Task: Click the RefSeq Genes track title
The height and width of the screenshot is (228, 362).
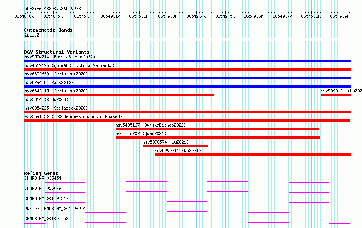Action: [x=41, y=173]
